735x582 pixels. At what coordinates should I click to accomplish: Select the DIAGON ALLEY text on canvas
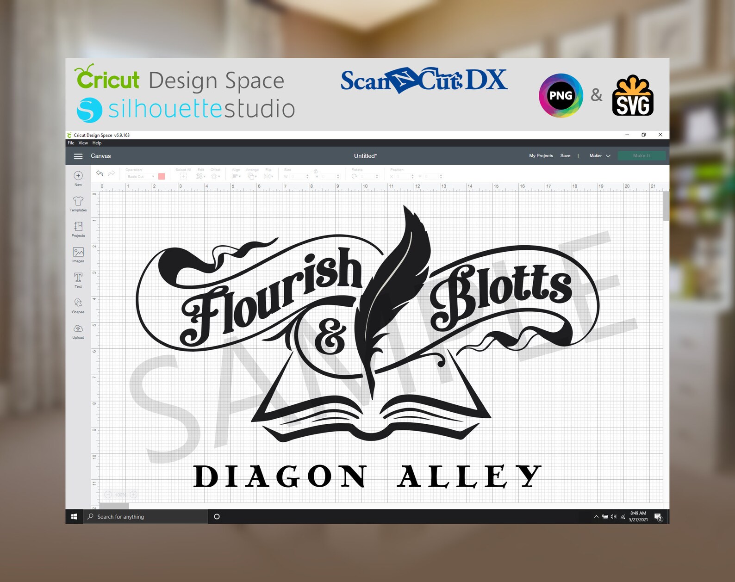(x=367, y=477)
